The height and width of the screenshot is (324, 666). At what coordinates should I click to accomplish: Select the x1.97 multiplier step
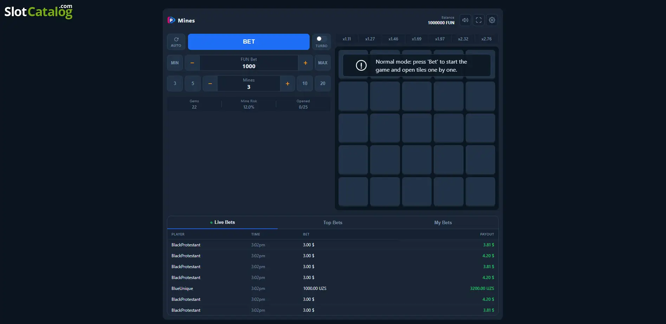(x=440, y=39)
